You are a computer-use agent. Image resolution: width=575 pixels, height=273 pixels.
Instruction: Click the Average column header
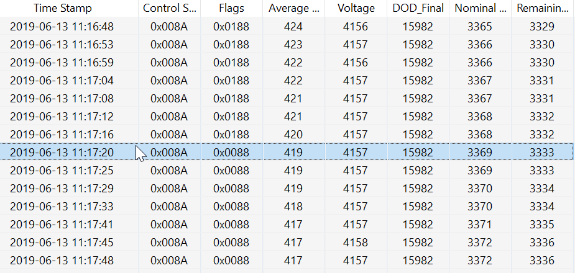[x=294, y=8]
